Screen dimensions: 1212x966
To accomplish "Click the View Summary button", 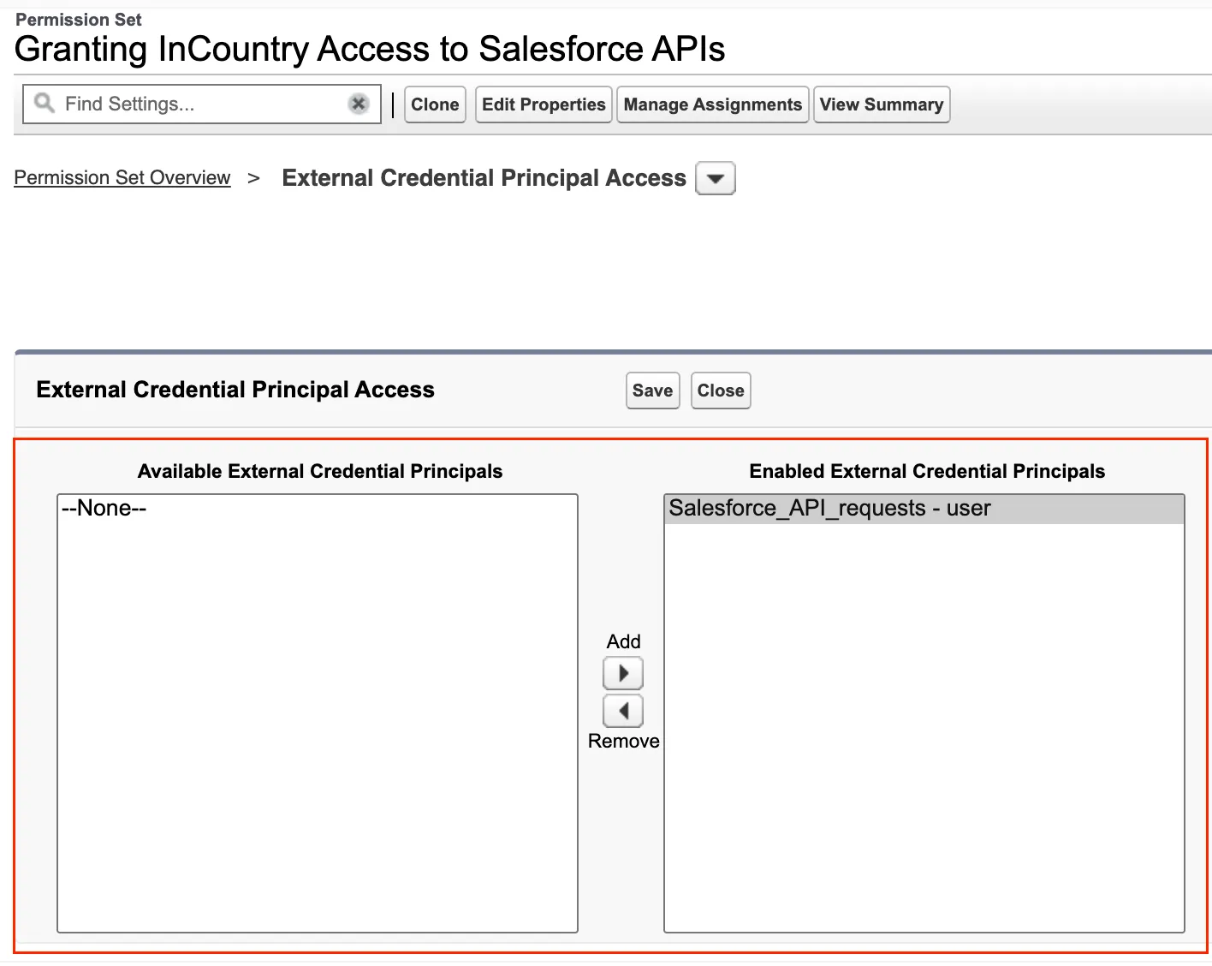I will (881, 104).
